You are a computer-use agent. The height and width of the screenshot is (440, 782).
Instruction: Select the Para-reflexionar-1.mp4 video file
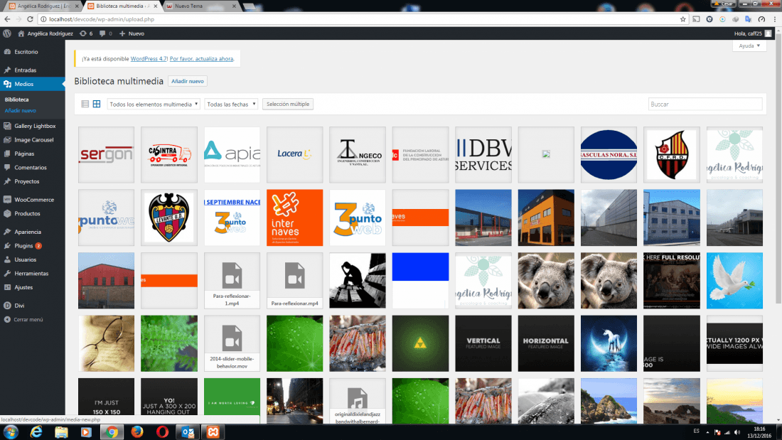[x=232, y=280]
